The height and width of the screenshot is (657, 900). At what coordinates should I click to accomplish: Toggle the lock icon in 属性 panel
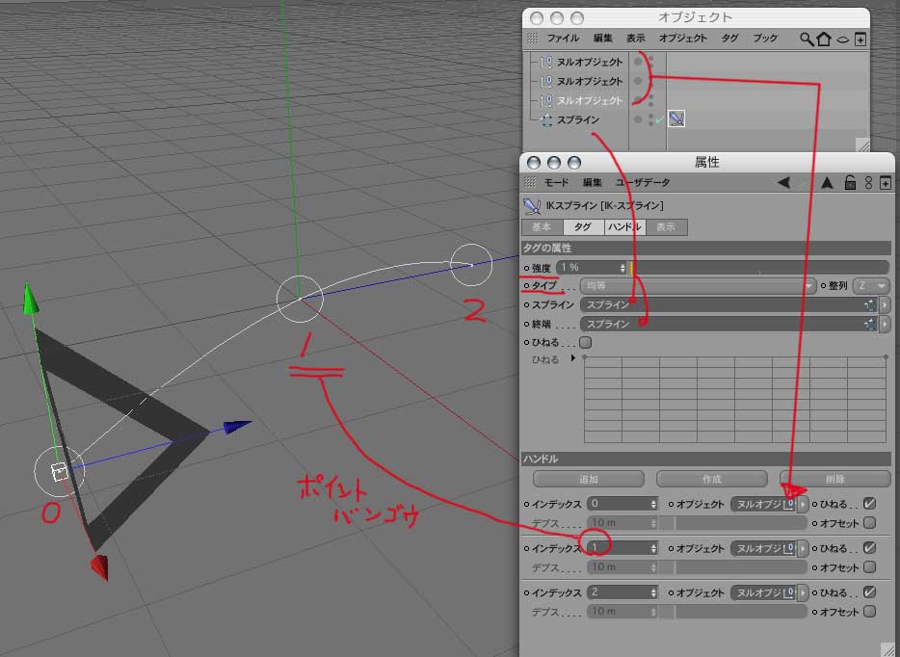(x=850, y=182)
